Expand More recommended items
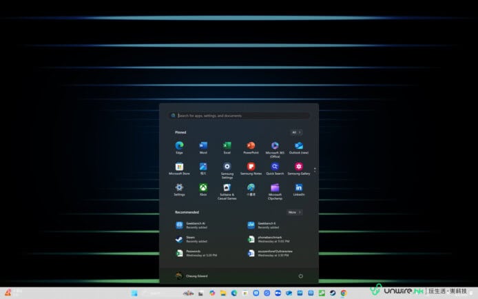 click(294, 212)
